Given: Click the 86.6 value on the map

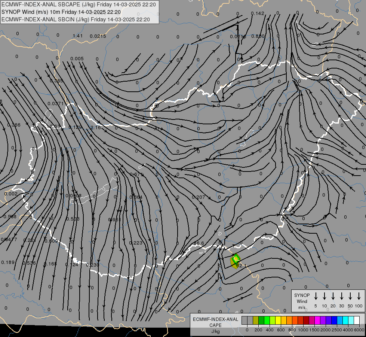Looking at the screenshot, I should 199,243.
